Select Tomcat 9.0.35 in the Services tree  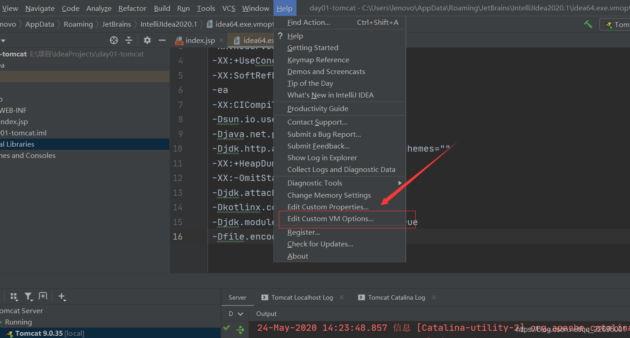(39, 333)
